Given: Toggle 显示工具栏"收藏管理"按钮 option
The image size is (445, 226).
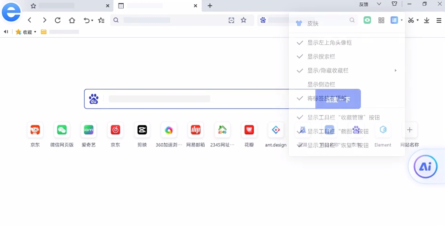Looking at the screenshot, I should pos(347,117).
